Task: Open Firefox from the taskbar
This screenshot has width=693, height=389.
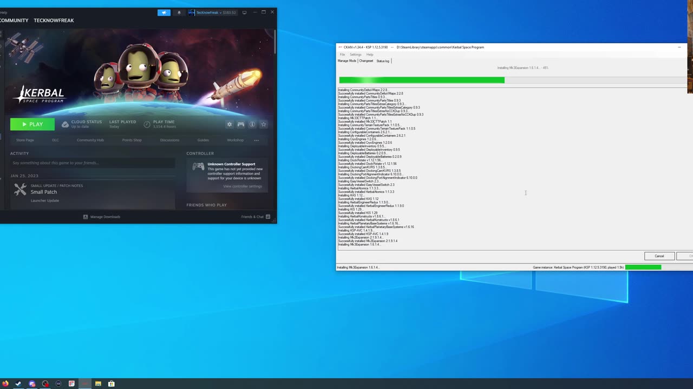Action: [x=5, y=384]
